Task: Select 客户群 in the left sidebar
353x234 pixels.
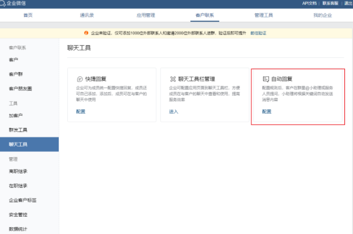Action: (x=15, y=74)
